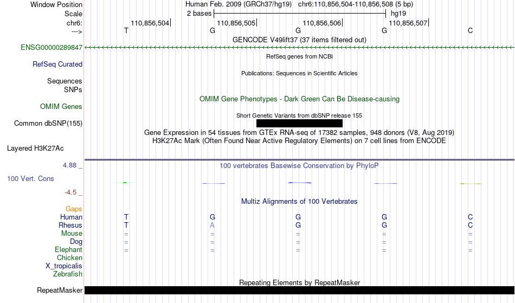Click the Dog species label
Screen dimensions: 515x303
coord(76,242)
